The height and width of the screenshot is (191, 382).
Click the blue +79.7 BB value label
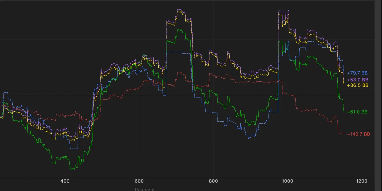(x=357, y=73)
